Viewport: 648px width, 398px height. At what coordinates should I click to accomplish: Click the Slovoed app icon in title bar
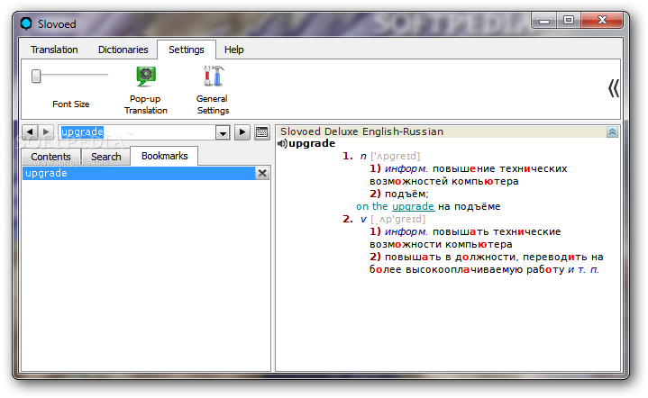point(26,23)
